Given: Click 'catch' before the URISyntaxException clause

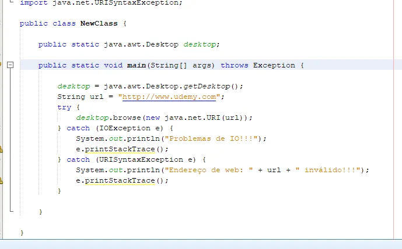Looking at the screenshot, I should [x=78, y=160].
